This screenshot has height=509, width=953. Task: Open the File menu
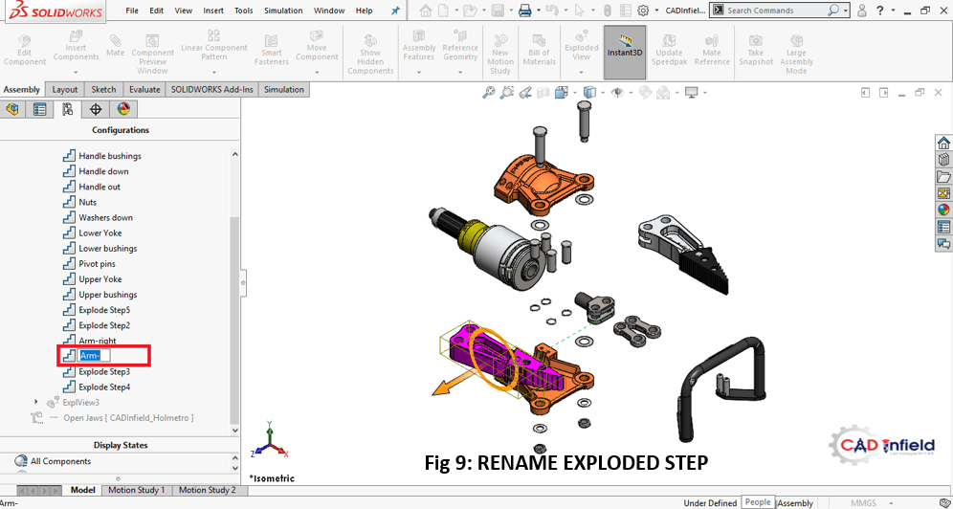coord(132,11)
